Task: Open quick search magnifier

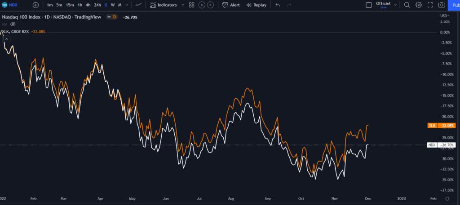Action: tap(407, 5)
